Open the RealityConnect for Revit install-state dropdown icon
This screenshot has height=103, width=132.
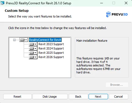coord(24,40)
